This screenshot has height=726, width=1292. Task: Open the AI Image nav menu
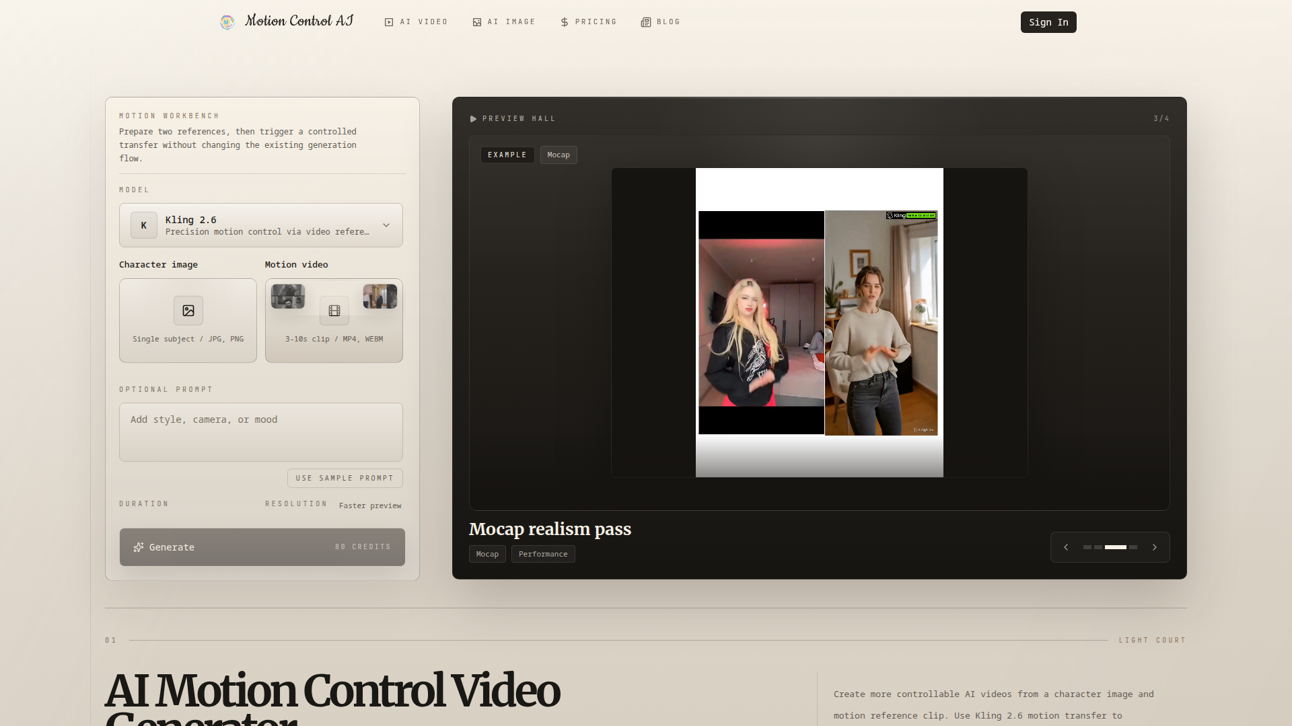[x=504, y=22]
